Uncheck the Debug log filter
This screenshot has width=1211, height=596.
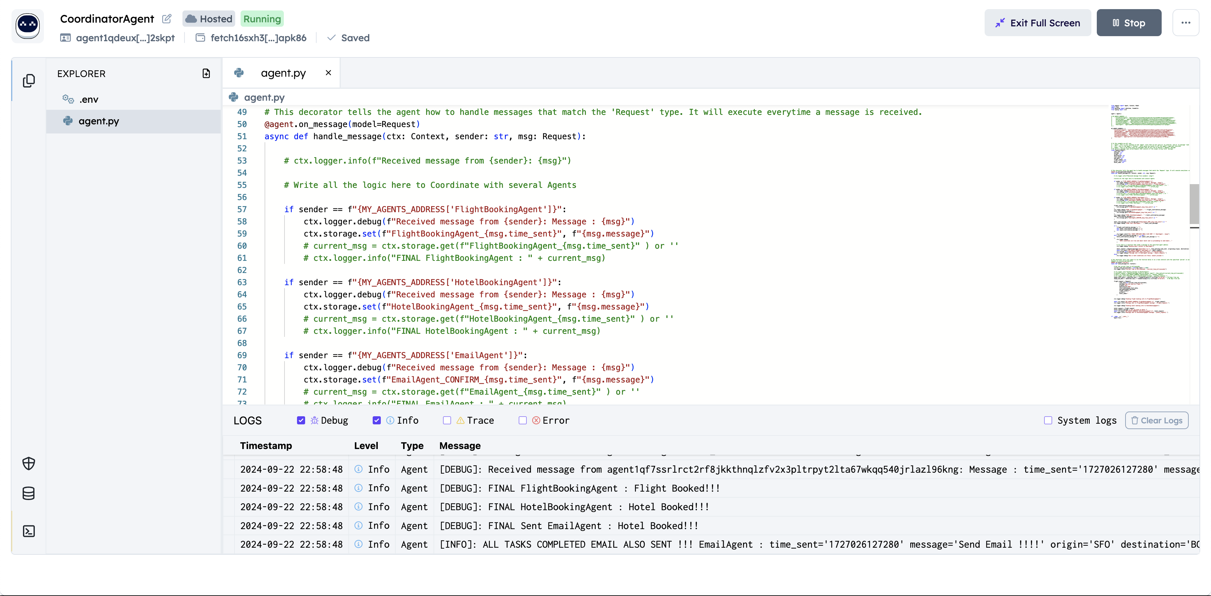click(x=301, y=420)
